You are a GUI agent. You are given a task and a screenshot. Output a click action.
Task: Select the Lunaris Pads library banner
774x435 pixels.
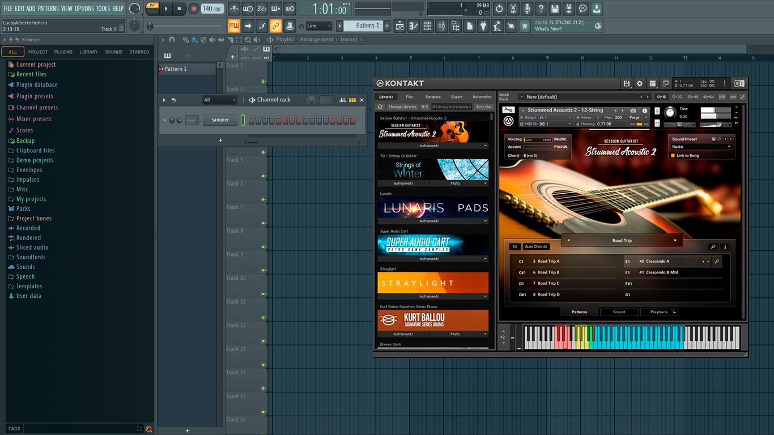tap(433, 207)
